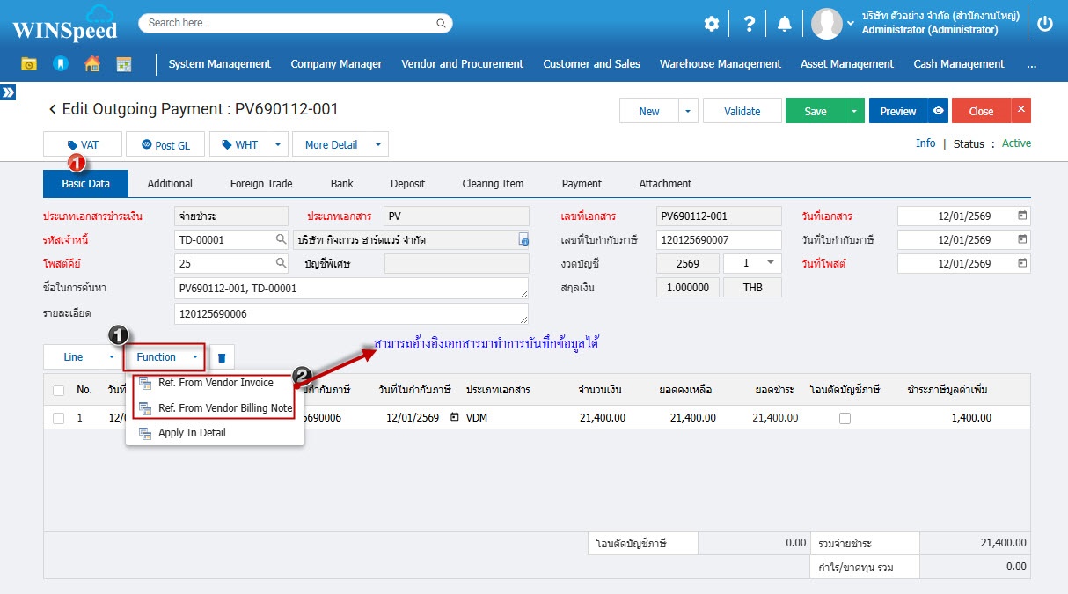The width and height of the screenshot is (1068, 594).
Task: Tick the select-all checkbox in table header
Action: (x=58, y=390)
